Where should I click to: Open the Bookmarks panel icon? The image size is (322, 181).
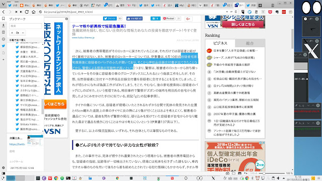4,19
